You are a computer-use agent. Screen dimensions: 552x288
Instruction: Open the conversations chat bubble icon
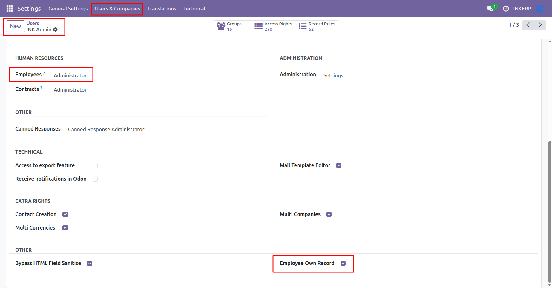click(x=490, y=9)
